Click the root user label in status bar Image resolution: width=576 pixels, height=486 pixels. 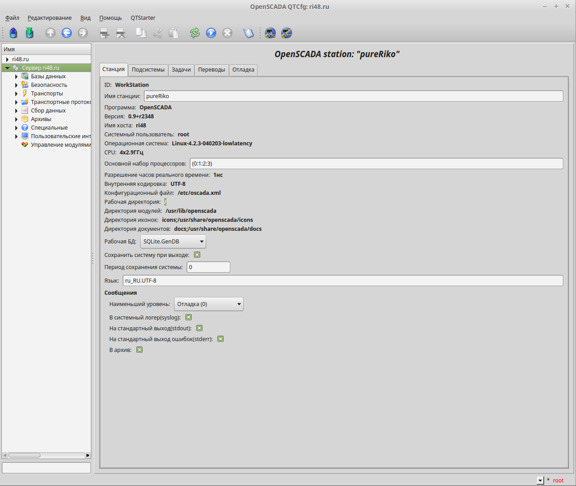tap(558, 481)
